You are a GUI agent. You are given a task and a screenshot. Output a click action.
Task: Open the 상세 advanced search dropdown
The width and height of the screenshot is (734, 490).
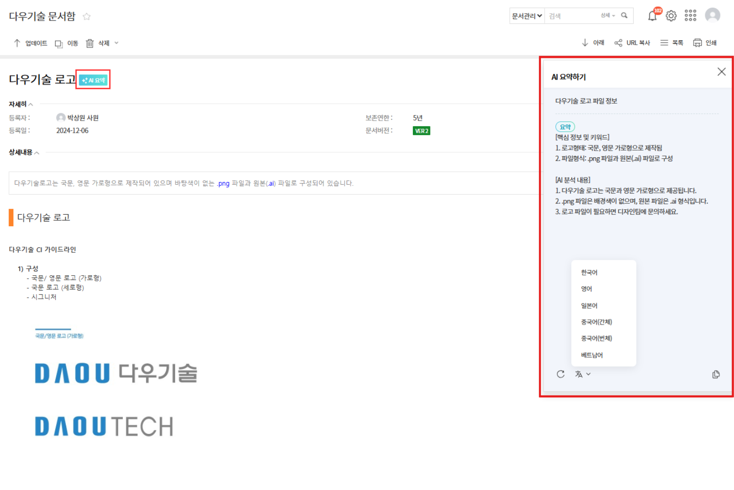[608, 15]
